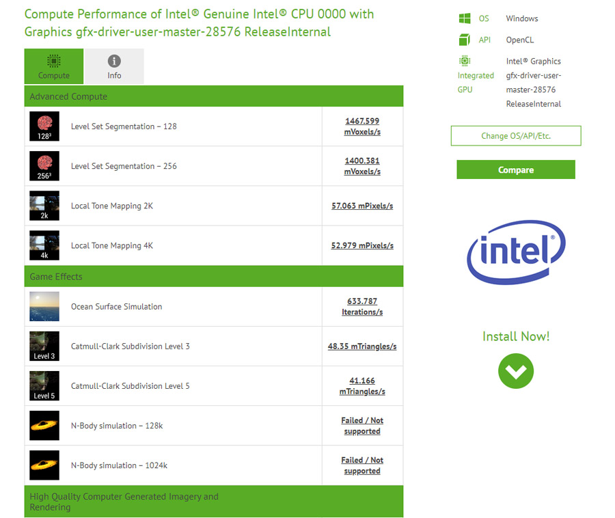
Task: Open the Info tab
Action: click(114, 66)
